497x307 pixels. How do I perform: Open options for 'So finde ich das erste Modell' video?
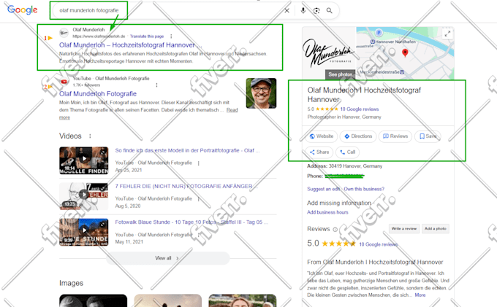pos(198,163)
